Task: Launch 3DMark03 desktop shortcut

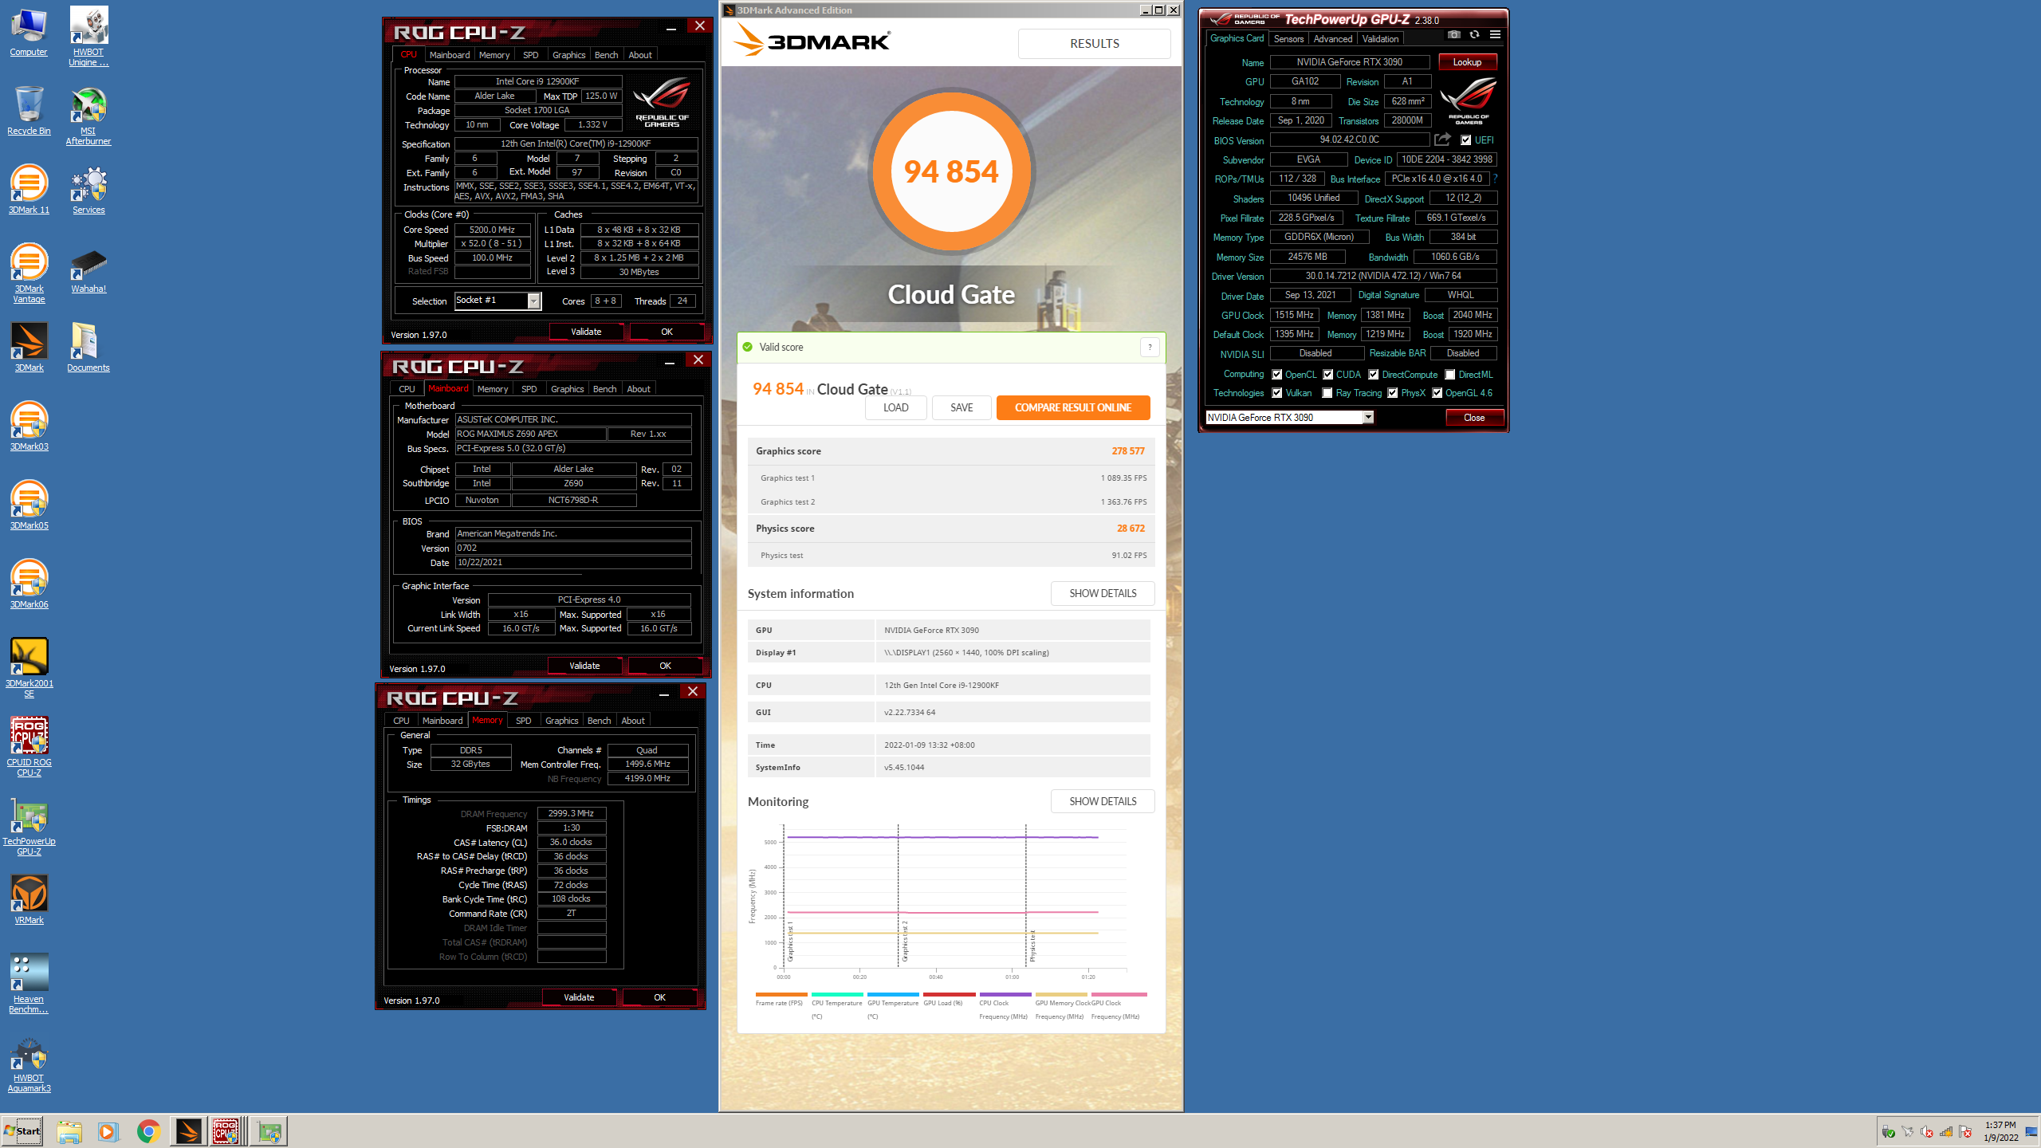Action: 29,426
